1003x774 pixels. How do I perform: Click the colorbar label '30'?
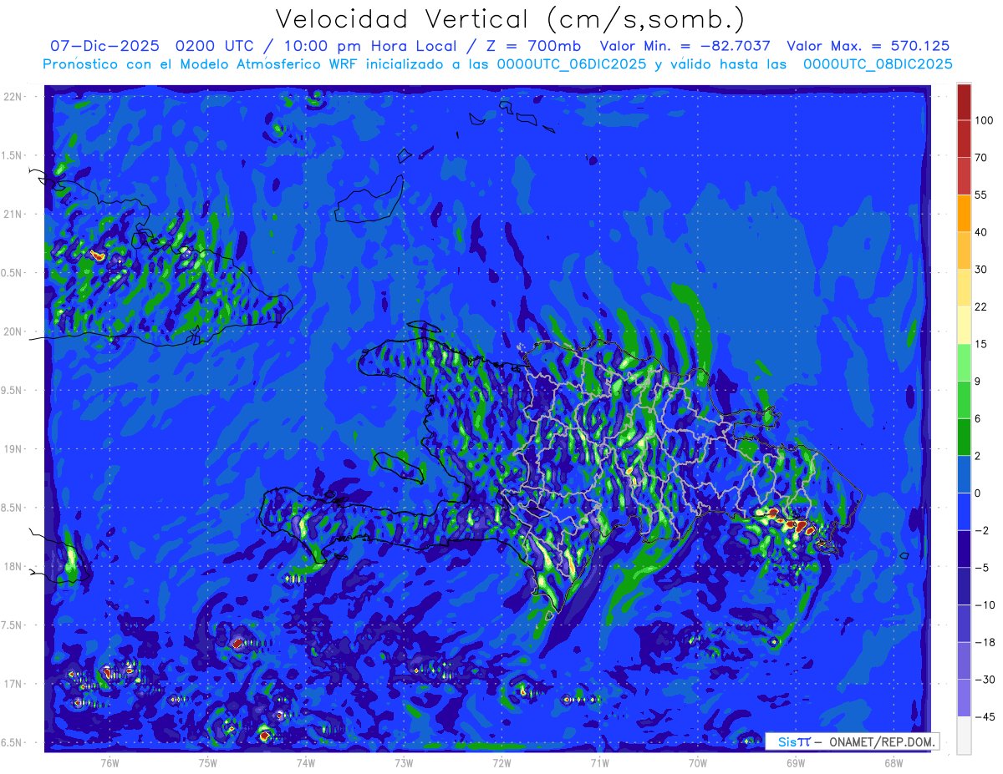click(982, 269)
